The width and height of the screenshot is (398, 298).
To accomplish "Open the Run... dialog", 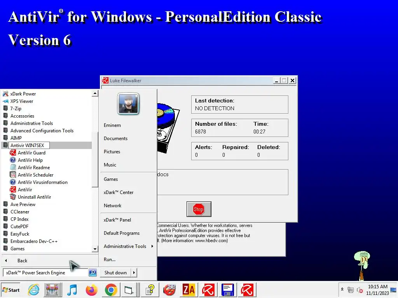I will pyautogui.click(x=109, y=260).
